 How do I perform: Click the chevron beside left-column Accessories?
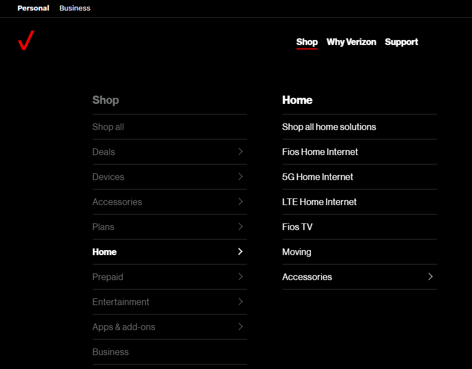tap(240, 202)
